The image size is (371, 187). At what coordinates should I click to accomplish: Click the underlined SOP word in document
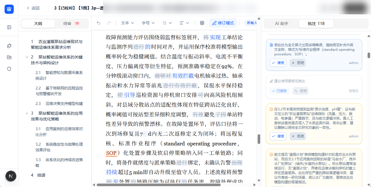pyautogui.click(x=111, y=153)
